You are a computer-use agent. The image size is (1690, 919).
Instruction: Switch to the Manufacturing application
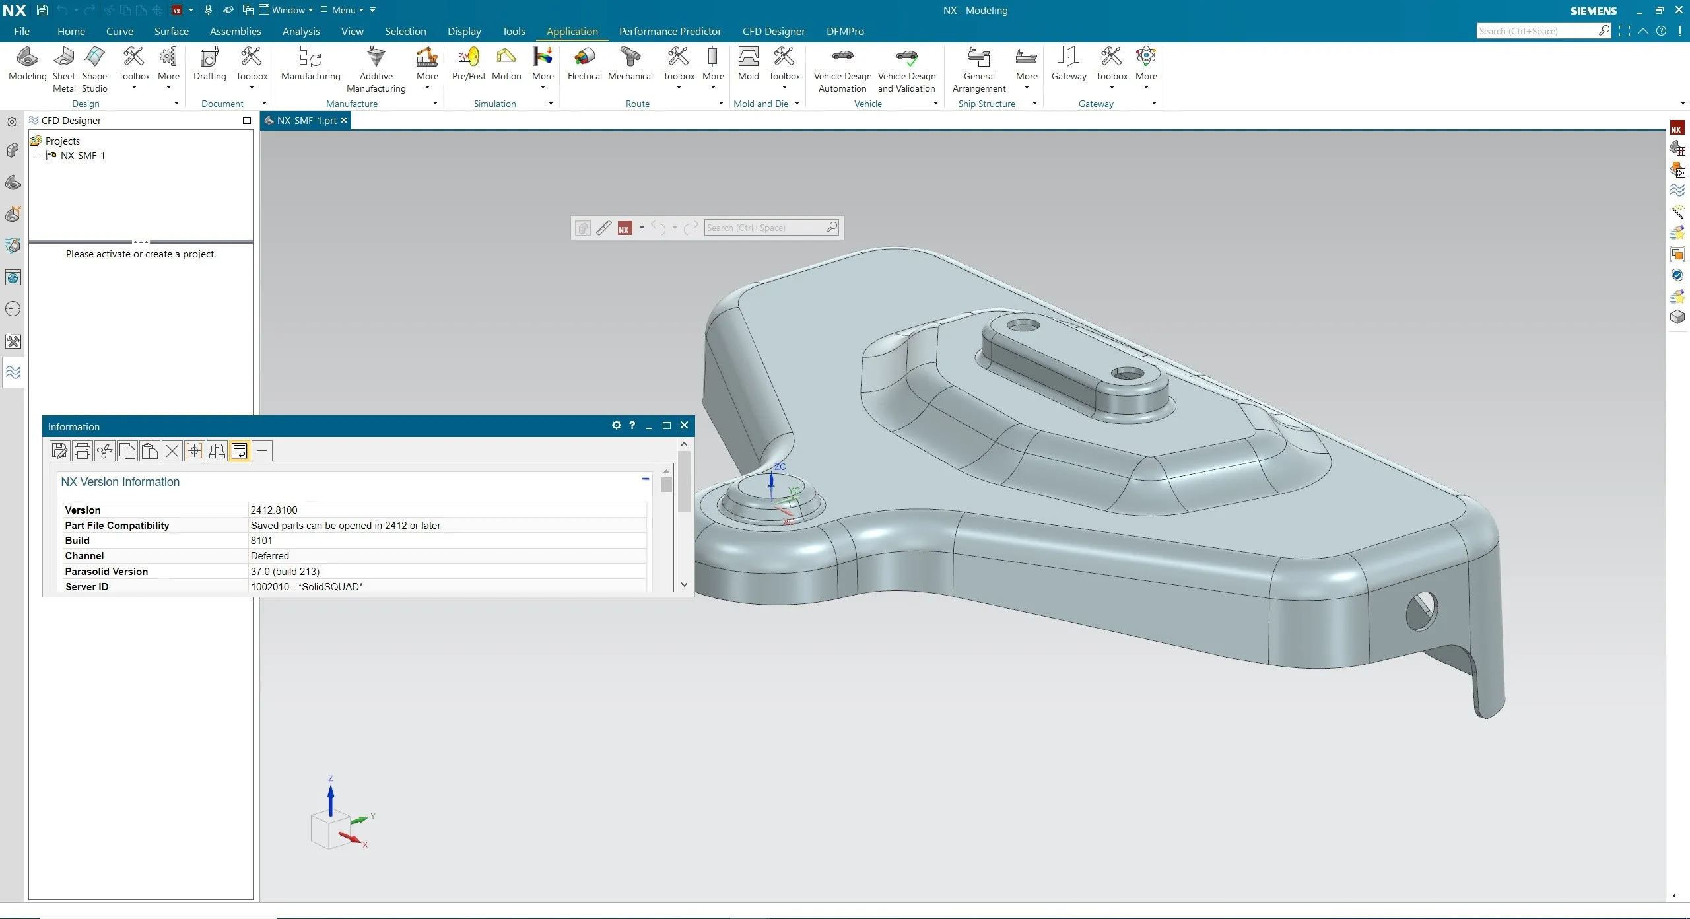310,64
